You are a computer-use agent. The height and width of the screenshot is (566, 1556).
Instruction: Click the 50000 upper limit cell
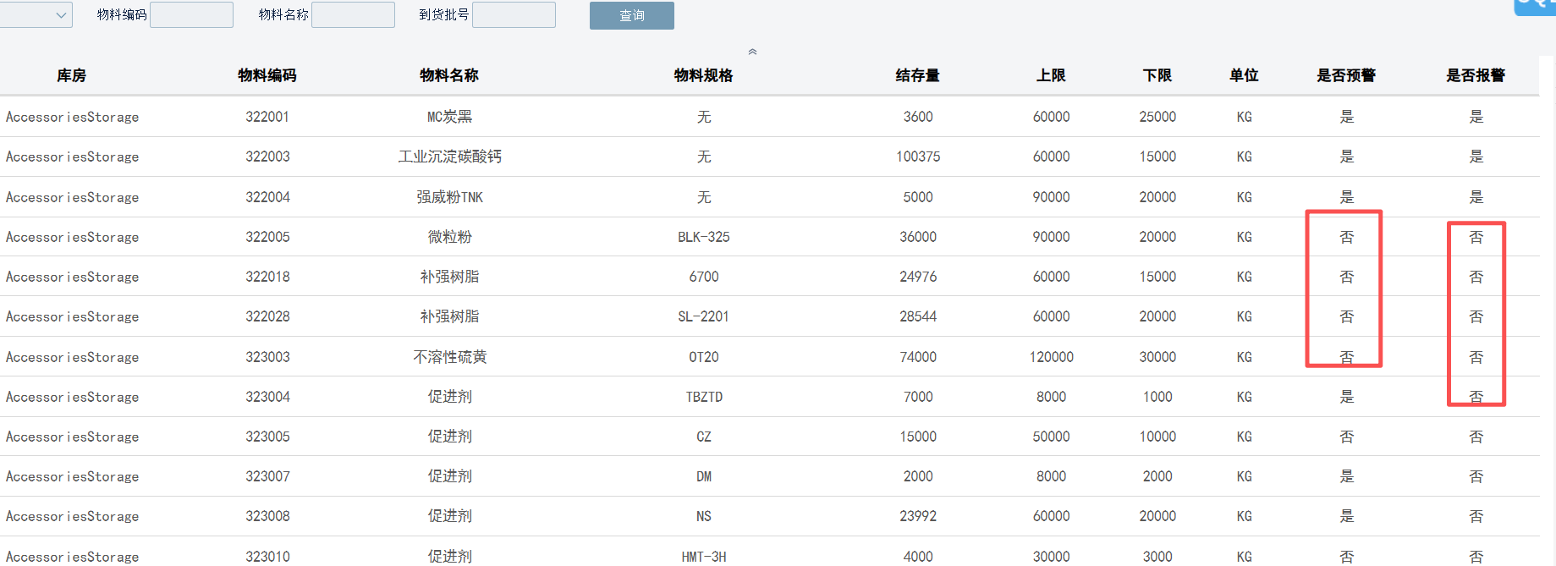[x=1051, y=437]
